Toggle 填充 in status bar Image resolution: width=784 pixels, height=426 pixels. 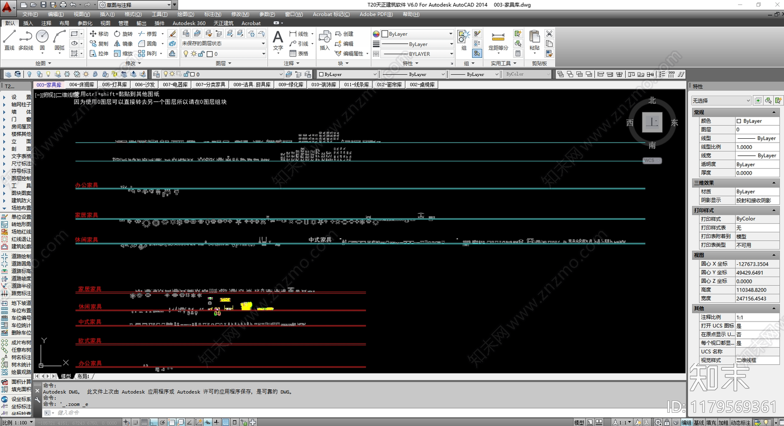pos(711,423)
